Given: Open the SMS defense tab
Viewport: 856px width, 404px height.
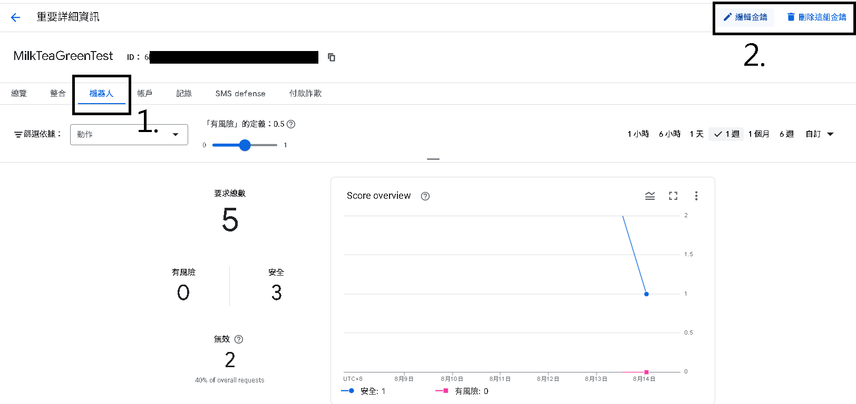Looking at the screenshot, I should coord(240,93).
